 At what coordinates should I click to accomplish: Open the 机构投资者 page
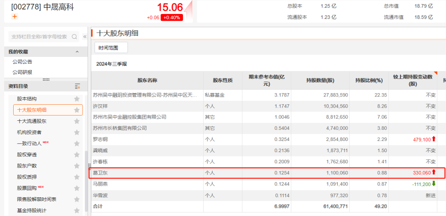pos(29,132)
